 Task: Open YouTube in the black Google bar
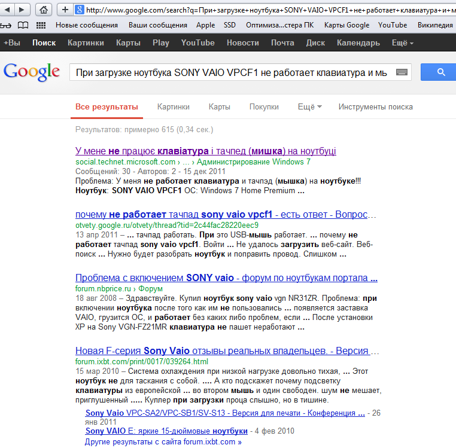tap(197, 42)
